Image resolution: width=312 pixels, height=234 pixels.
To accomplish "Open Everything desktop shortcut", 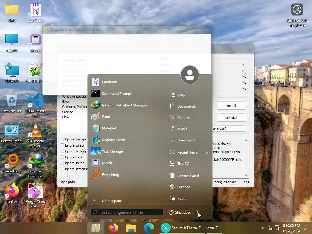I will (12, 164).
